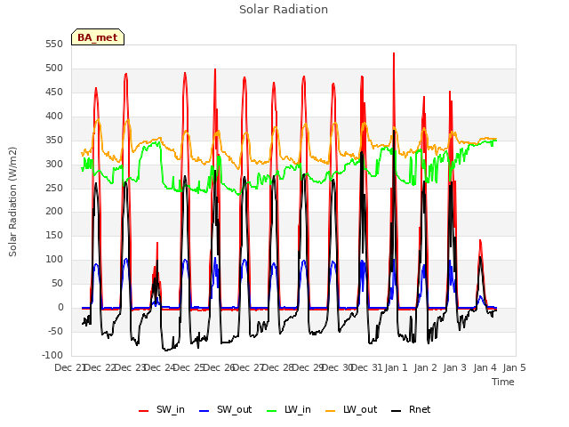Click the 200 y-axis tick label
The height and width of the screenshot is (427, 569).
[54, 212]
